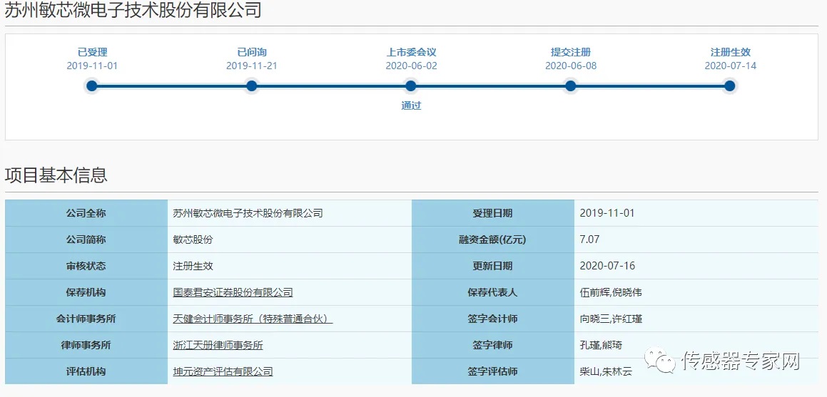Click the 苏州敏芯微电子技术股份有限公司 page title
The height and width of the screenshot is (397, 827).
tap(133, 10)
